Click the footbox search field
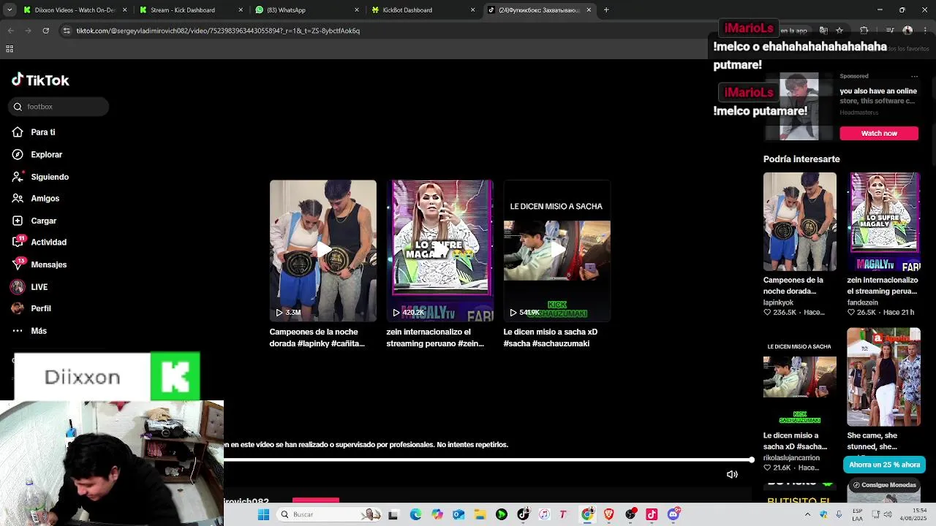This screenshot has height=526, width=936. coord(60,107)
